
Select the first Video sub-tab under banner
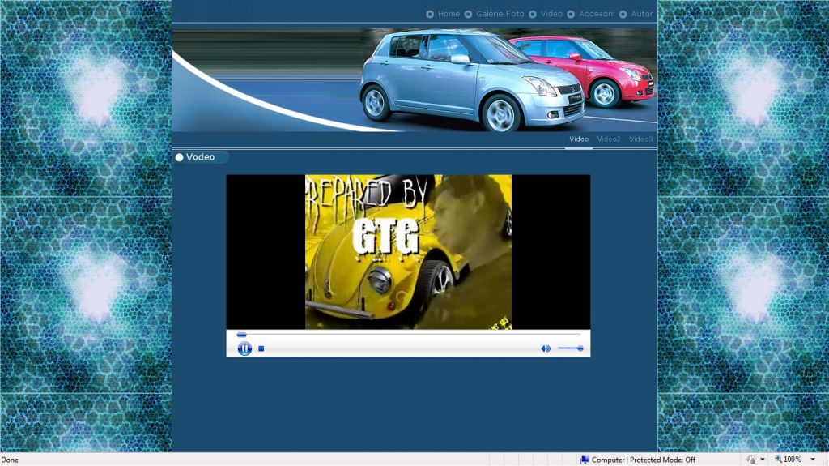pos(579,139)
